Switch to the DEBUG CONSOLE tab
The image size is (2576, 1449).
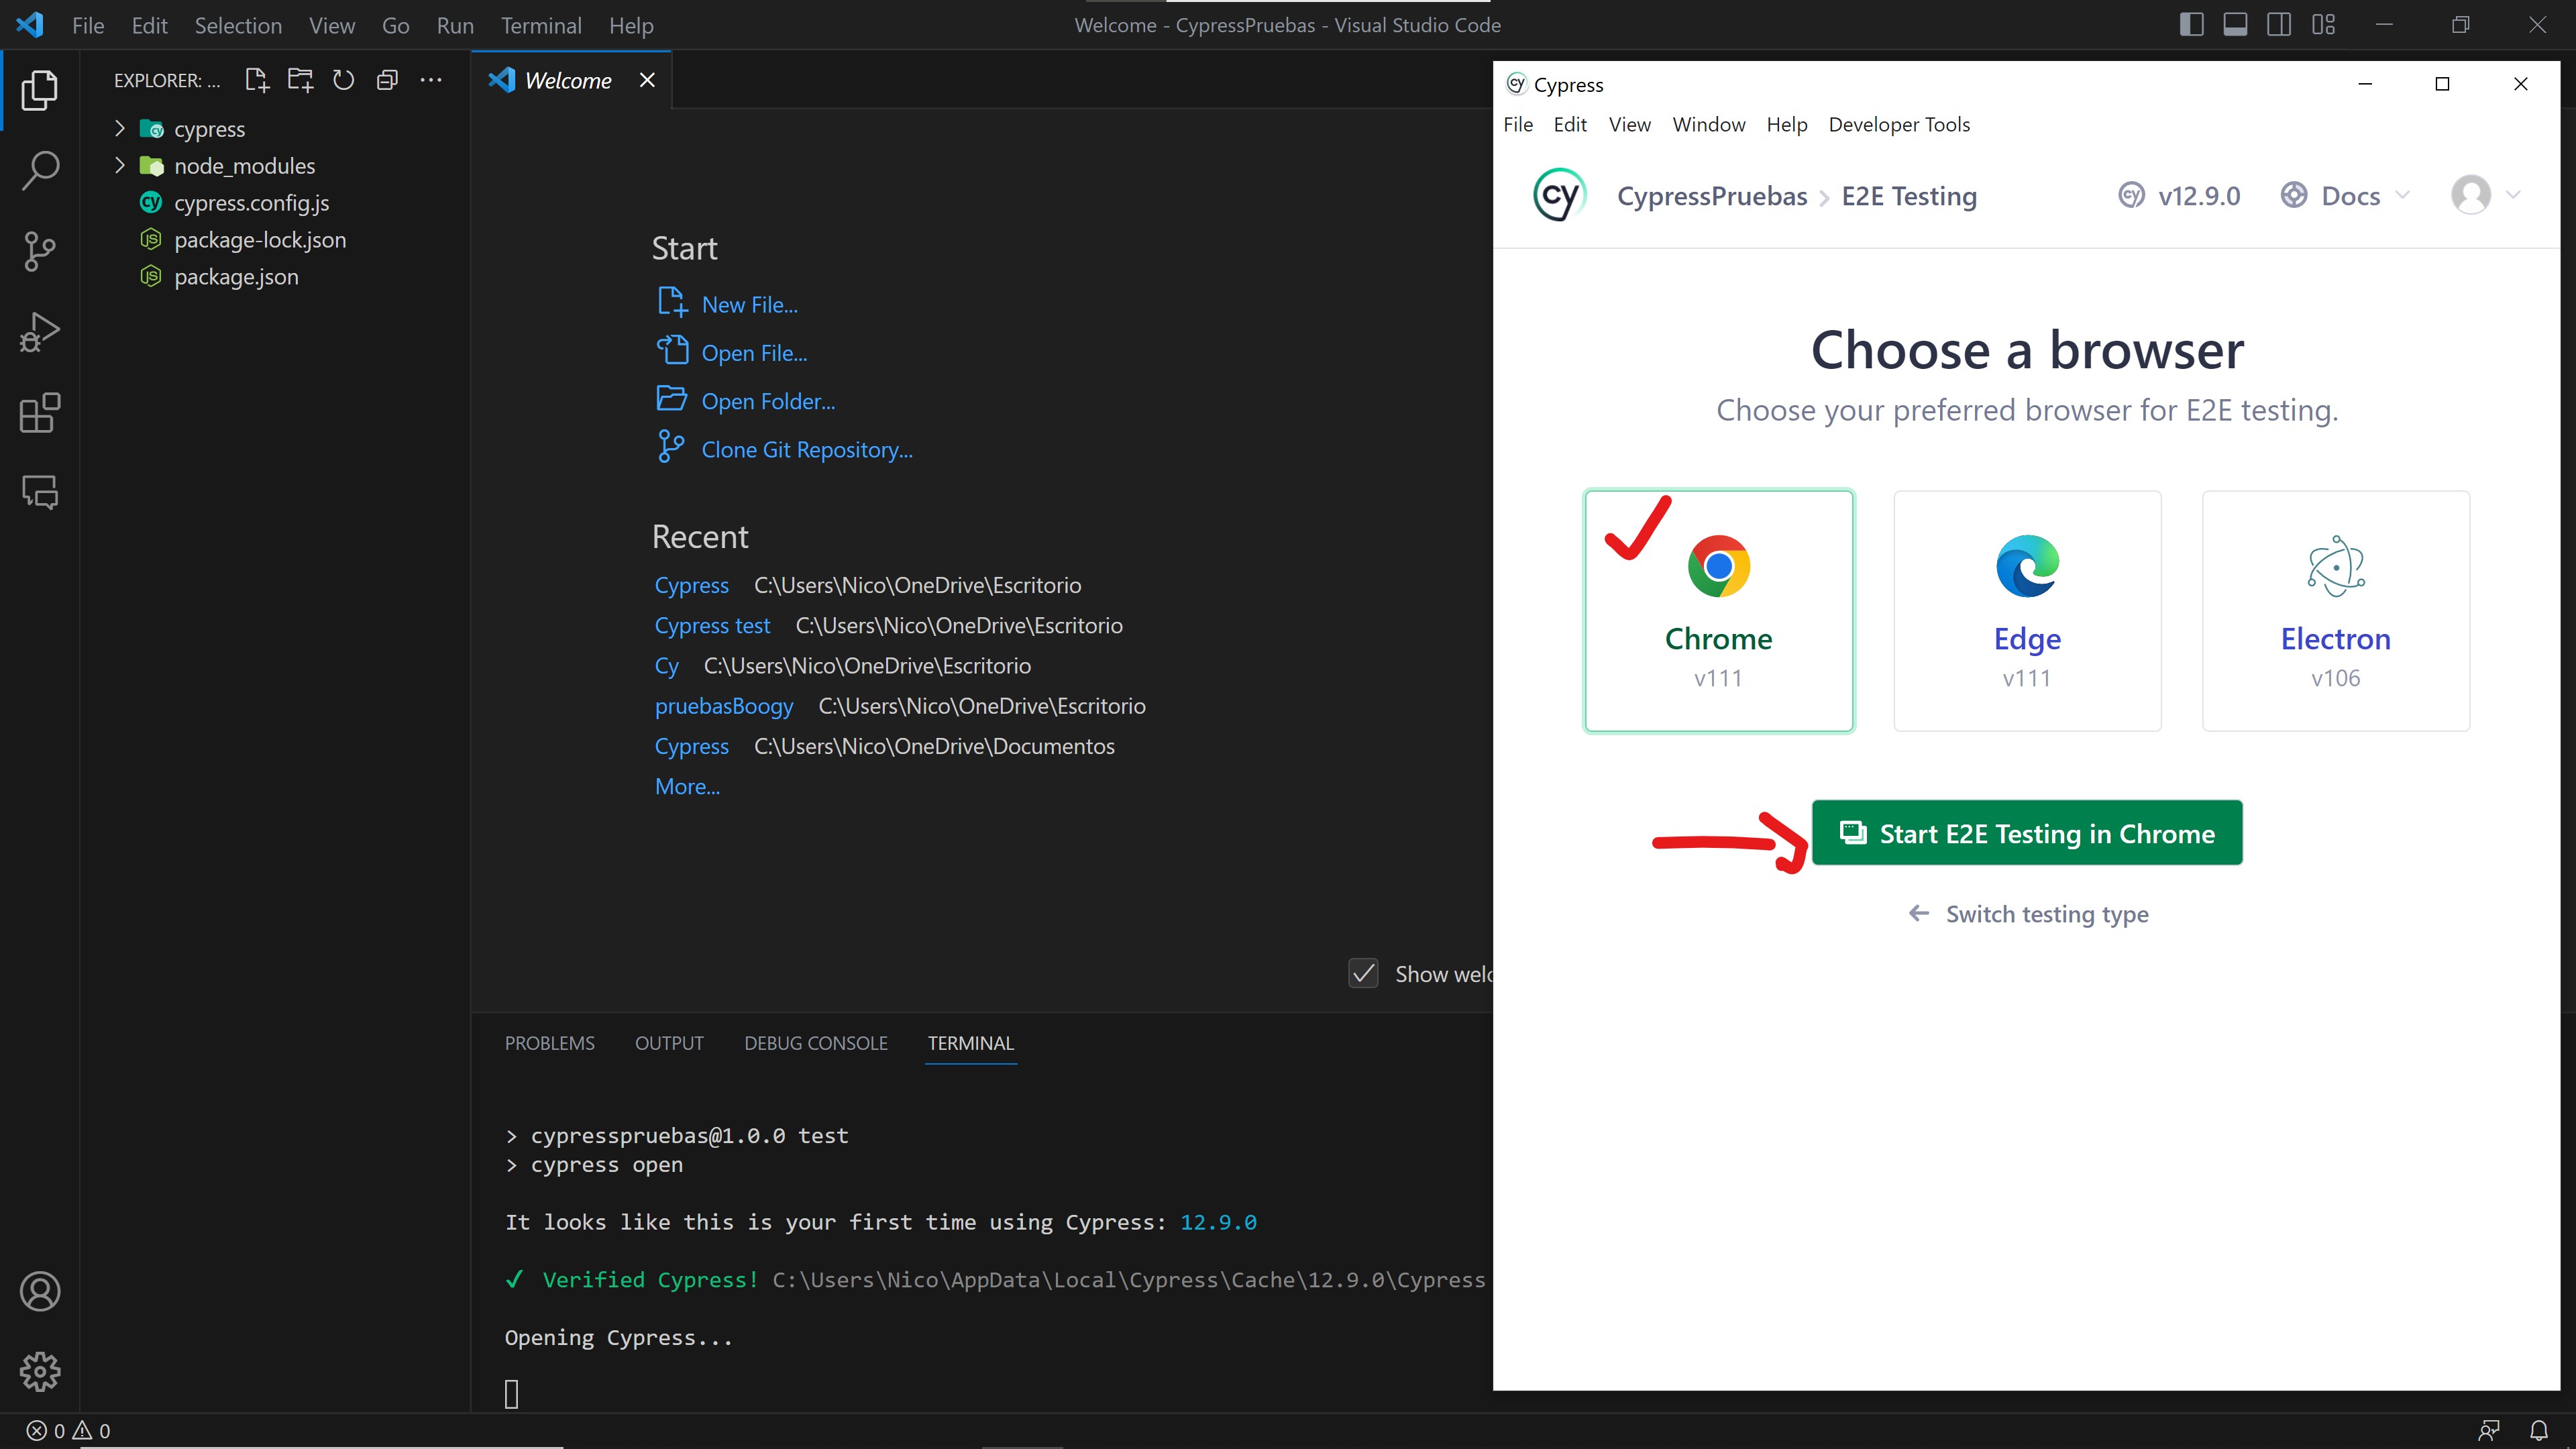pos(815,1043)
